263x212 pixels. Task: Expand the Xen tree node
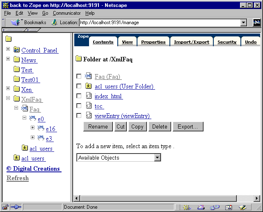pos(8,88)
